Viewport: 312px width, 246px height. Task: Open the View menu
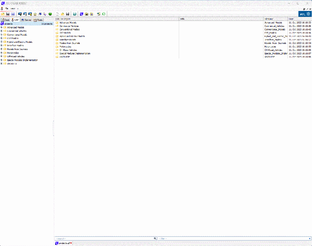point(13,9)
